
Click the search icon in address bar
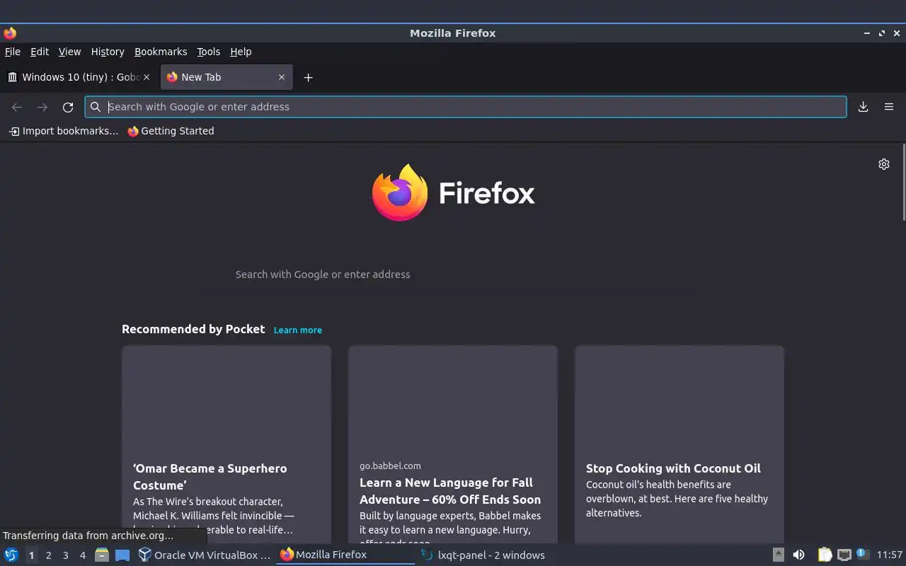[x=96, y=107]
